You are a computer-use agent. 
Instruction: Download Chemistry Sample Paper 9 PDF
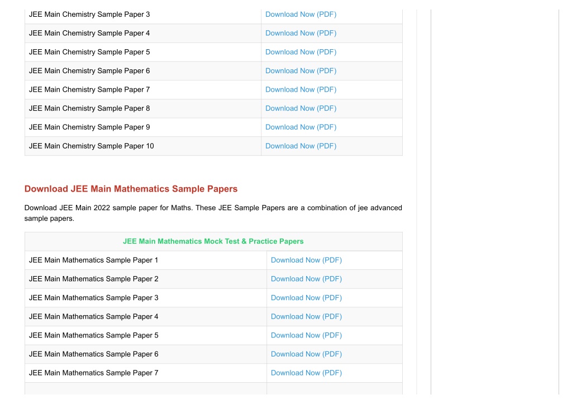point(301,127)
